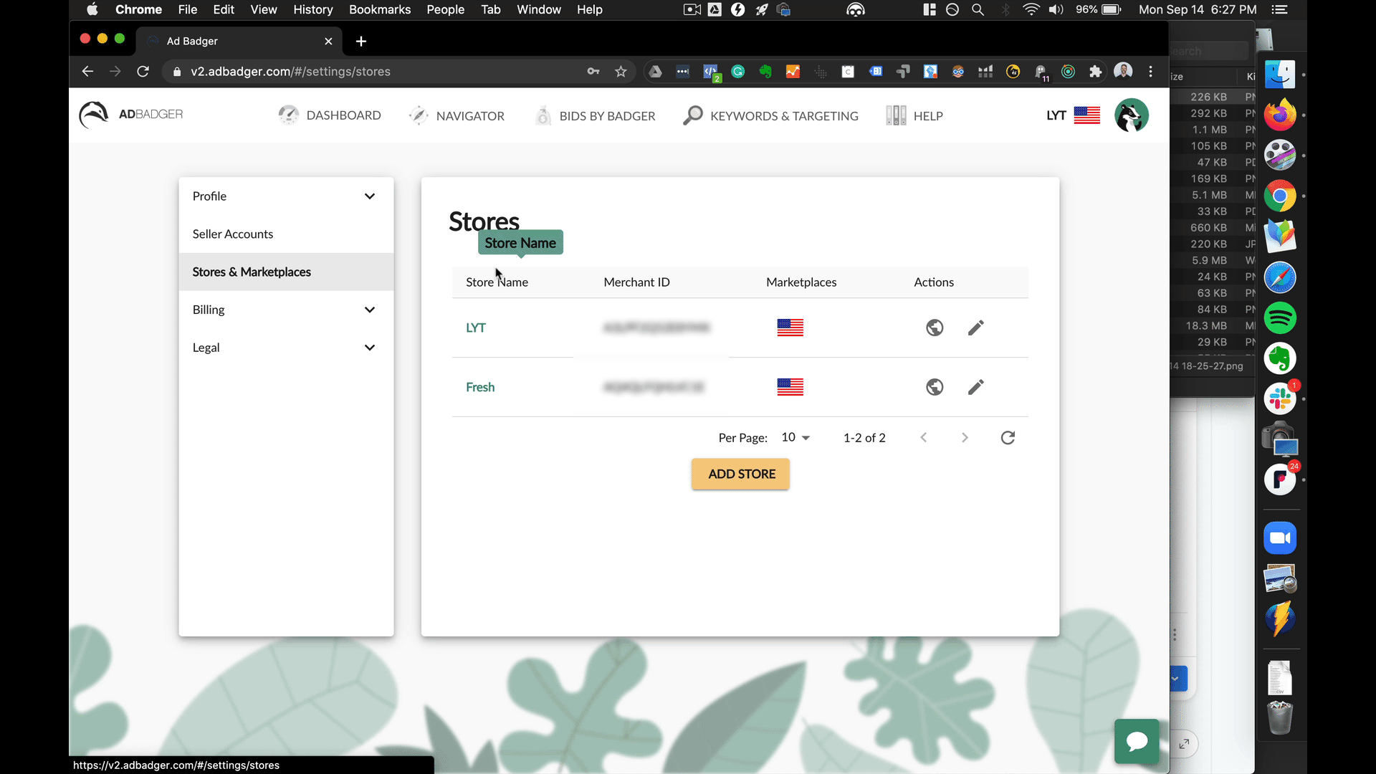Image resolution: width=1376 pixels, height=774 pixels.
Task: Refresh the stores table
Action: [1008, 437]
